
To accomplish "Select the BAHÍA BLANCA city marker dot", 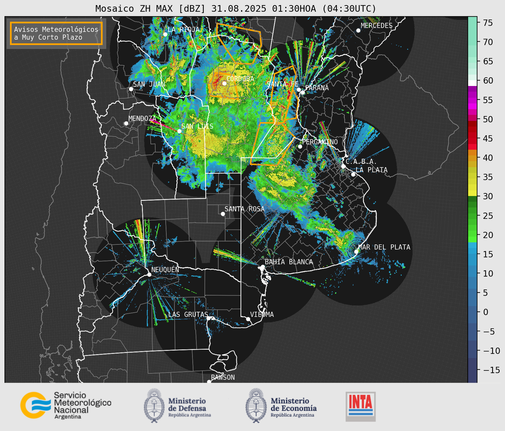I will 263,267.
